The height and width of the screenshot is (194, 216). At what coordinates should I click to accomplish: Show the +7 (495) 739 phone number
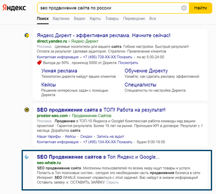[x=108, y=57]
